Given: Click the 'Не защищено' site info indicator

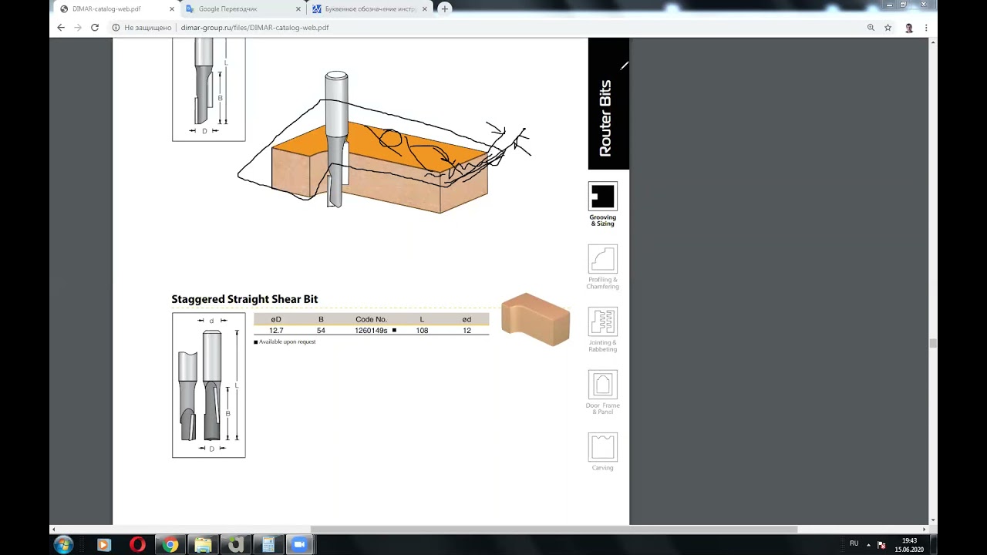Looking at the screenshot, I should coord(143,28).
